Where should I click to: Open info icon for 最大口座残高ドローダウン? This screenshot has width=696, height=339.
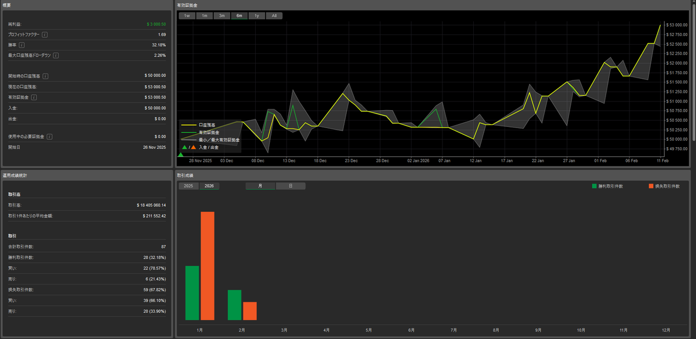pyautogui.click(x=56, y=55)
